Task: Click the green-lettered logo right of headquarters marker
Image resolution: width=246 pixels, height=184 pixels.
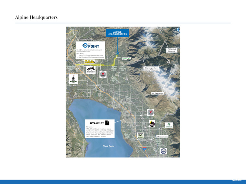Action: coord(126,59)
